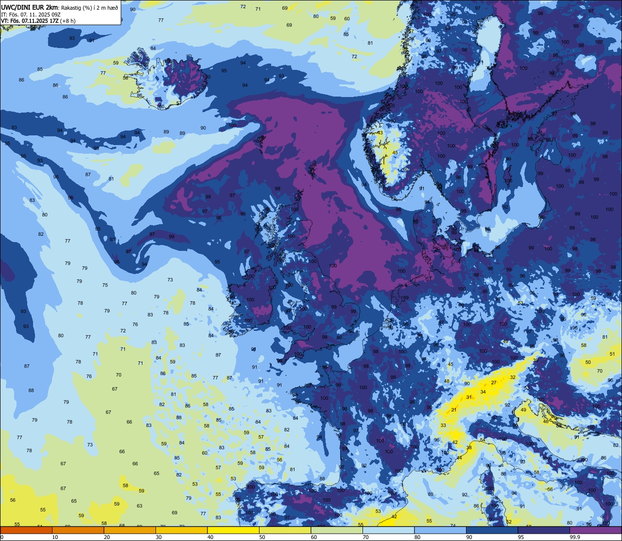Pick the purple above-99.9 legend segment

(595, 530)
